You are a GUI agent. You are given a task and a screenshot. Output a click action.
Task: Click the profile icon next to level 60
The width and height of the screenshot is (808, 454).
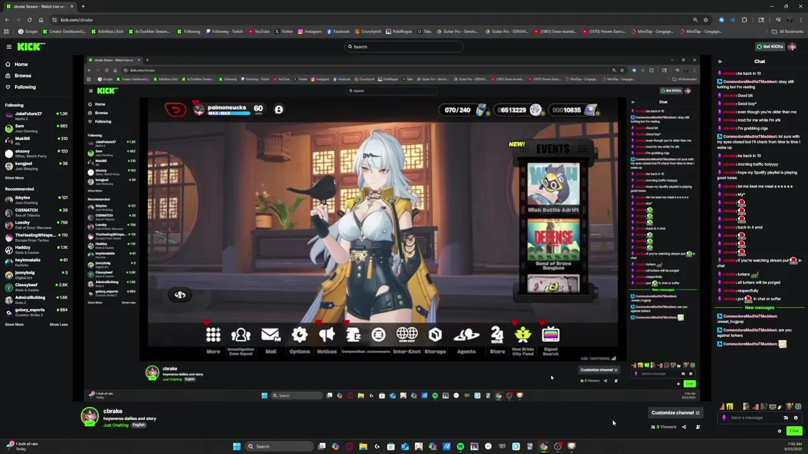[x=278, y=109]
